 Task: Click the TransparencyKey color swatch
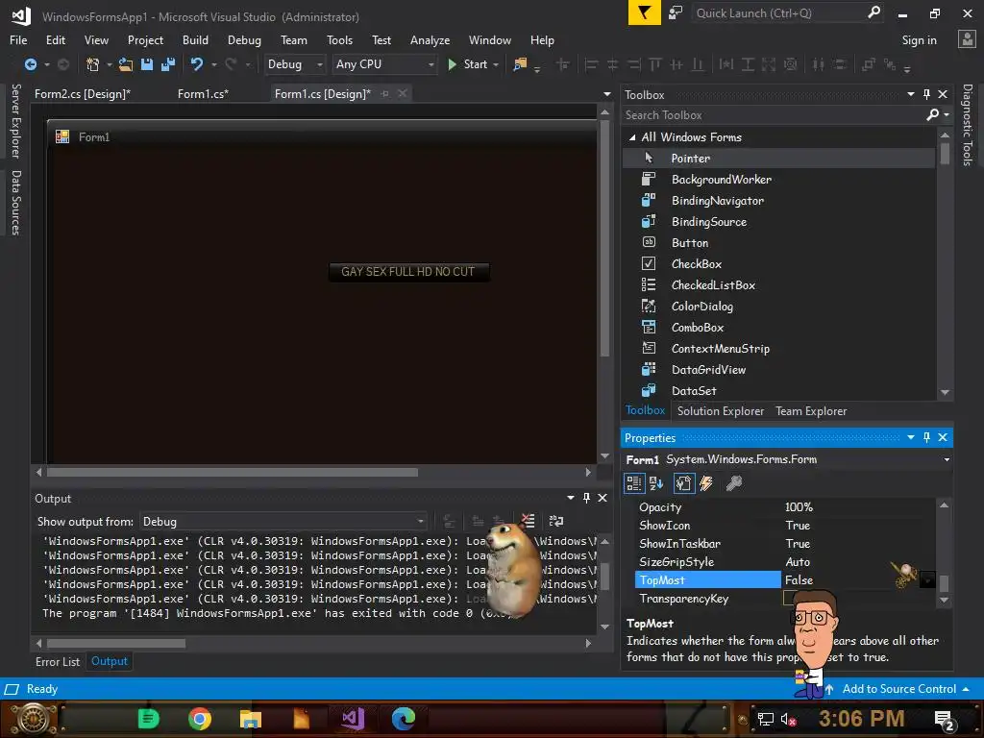789,598
